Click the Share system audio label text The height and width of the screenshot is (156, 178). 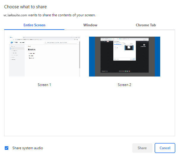point(28,148)
